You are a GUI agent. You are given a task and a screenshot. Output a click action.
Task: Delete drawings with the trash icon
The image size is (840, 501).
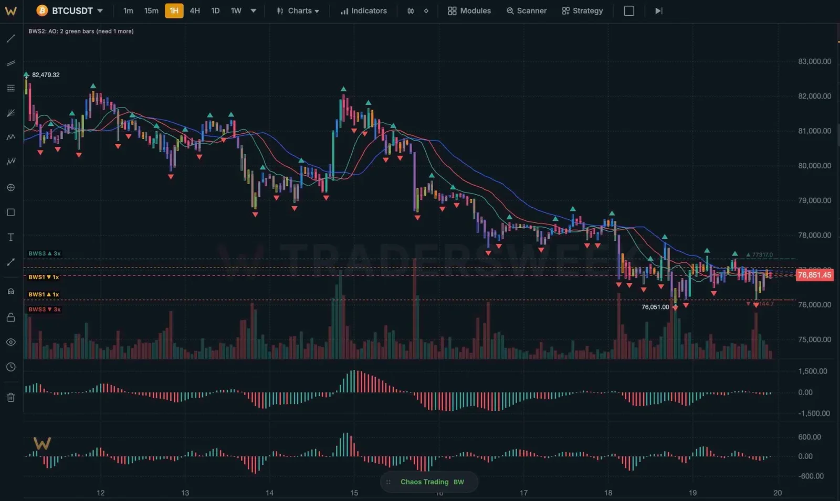tap(10, 397)
